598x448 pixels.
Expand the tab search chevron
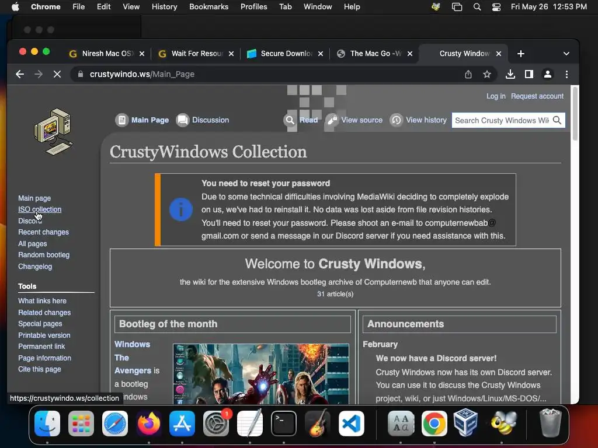(566, 54)
